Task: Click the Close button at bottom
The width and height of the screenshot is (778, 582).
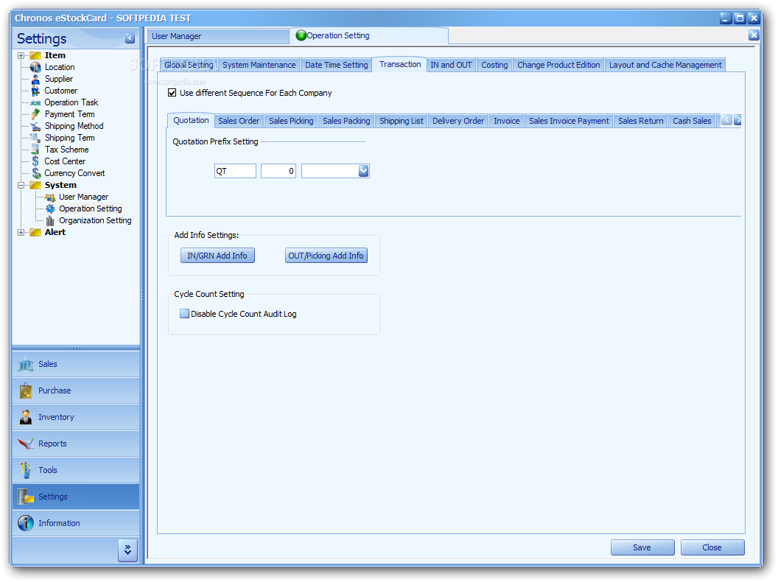Action: [712, 547]
